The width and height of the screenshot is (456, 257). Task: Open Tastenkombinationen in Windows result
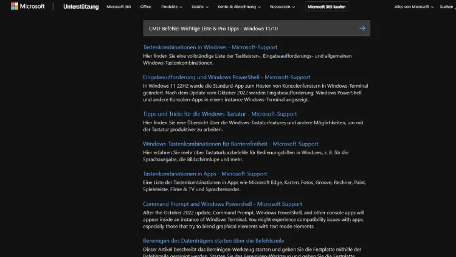210,48
